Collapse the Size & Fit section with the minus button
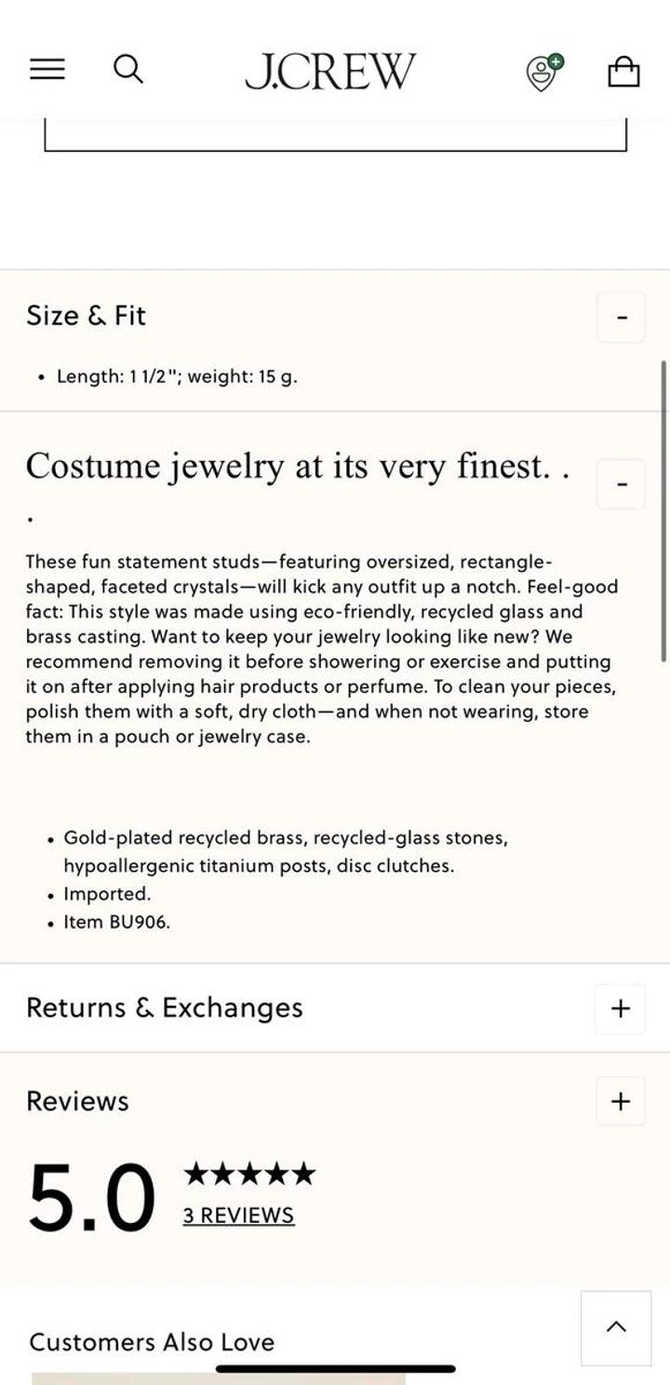Screen dimensions: 670x1385 point(621,318)
